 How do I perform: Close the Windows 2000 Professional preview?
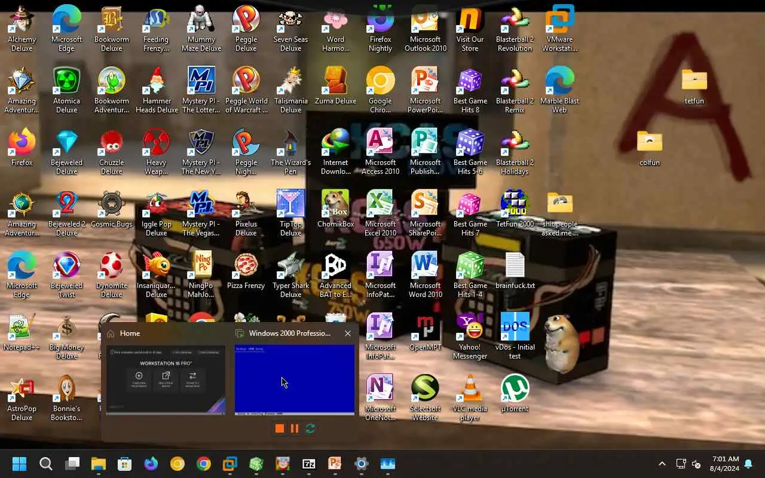coord(348,333)
